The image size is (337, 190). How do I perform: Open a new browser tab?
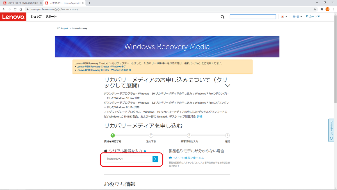(89, 3)
